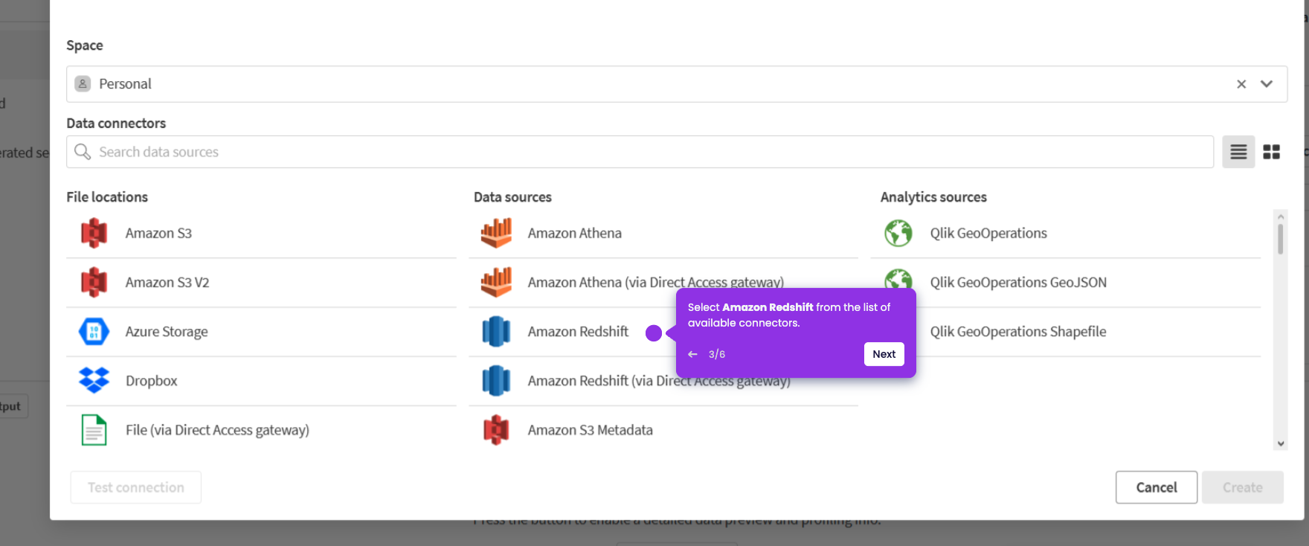This screenshot has width=1309, height=546.
Task: Switch connectors to grid view
Action: [1272, 152]
